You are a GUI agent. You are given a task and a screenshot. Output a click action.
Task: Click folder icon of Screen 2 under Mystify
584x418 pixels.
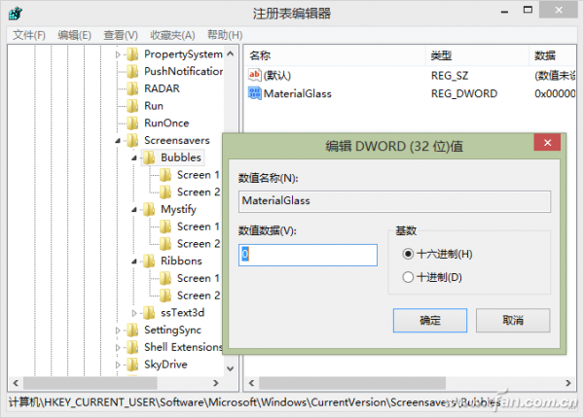pos(165,244)
